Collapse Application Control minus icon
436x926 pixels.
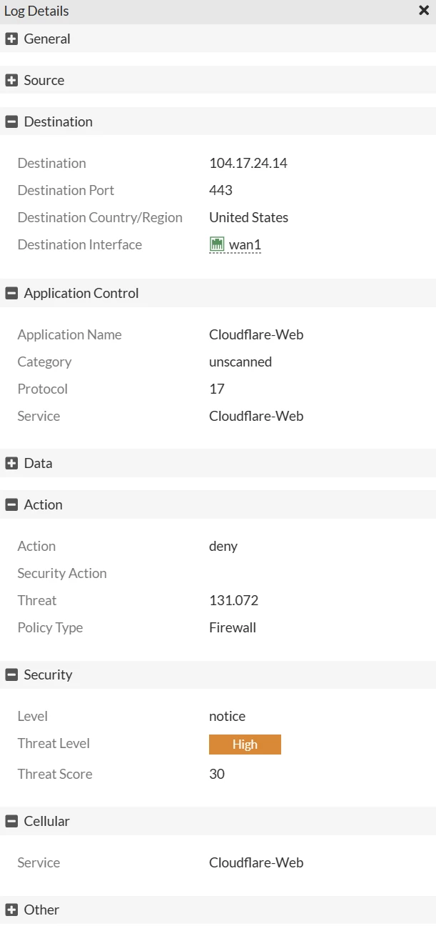coord(11,293)
